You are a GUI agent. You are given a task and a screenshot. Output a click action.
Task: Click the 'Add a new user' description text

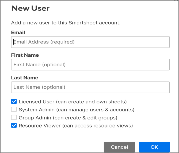(x=66, y=23)
